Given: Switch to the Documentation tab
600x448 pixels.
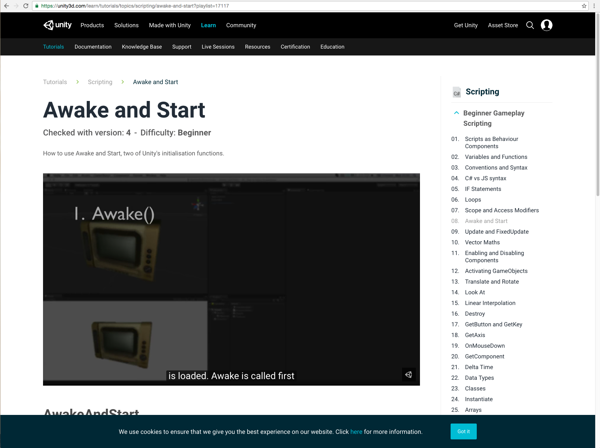Looking at the screenshot, I should 93,47.
